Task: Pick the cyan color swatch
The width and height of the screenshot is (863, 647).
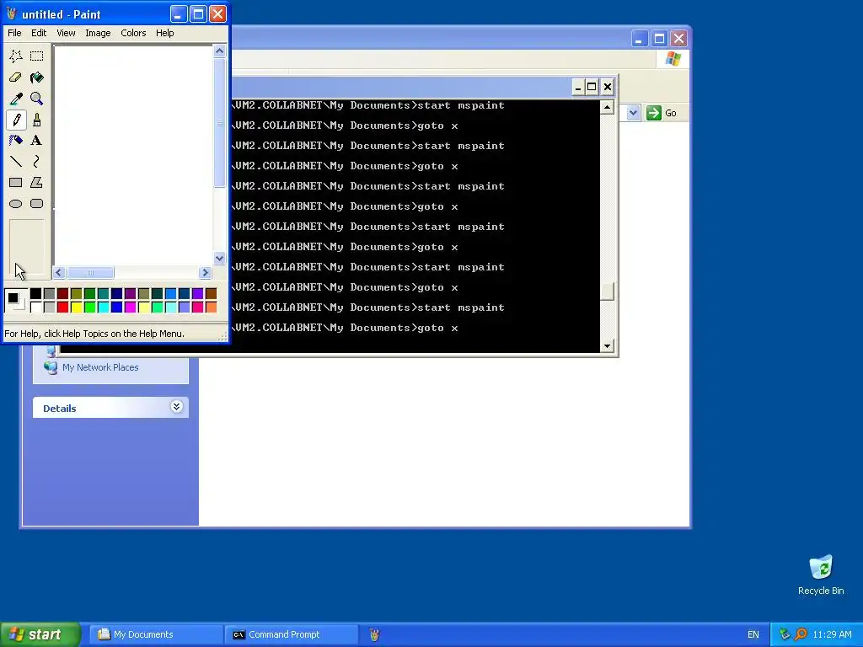Action: click(x=103, y=307)
